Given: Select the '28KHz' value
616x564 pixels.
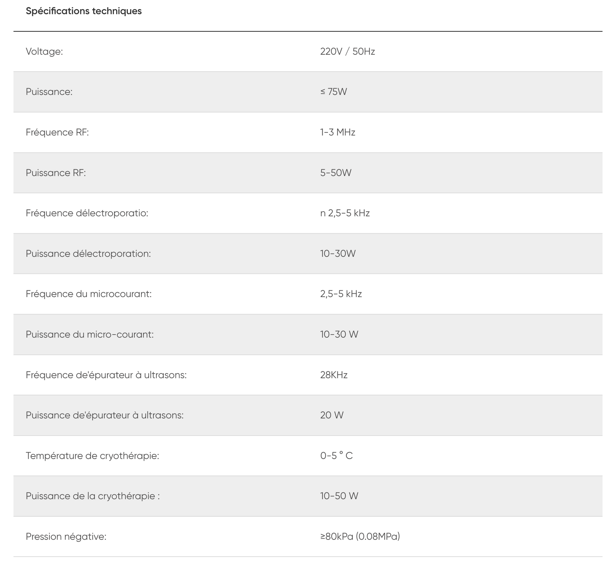Looking at the screenshot, I should click(x=334, y=375).
